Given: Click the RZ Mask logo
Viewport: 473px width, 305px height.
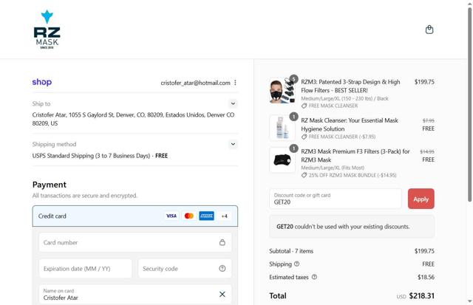Looking at the screenshot, I should [x=47, y=30].
